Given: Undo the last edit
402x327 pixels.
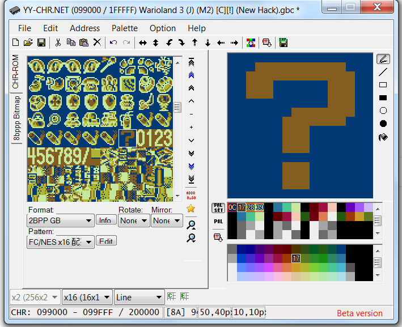Looking at the screenshot, I should 113,43.
